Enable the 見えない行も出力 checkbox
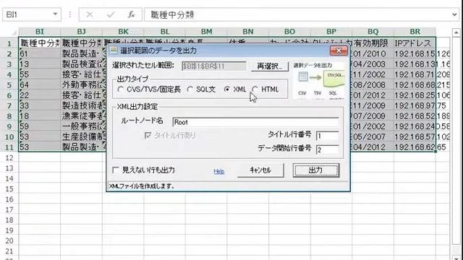Screen dimensions: 463x260 [x=116, y=170]
